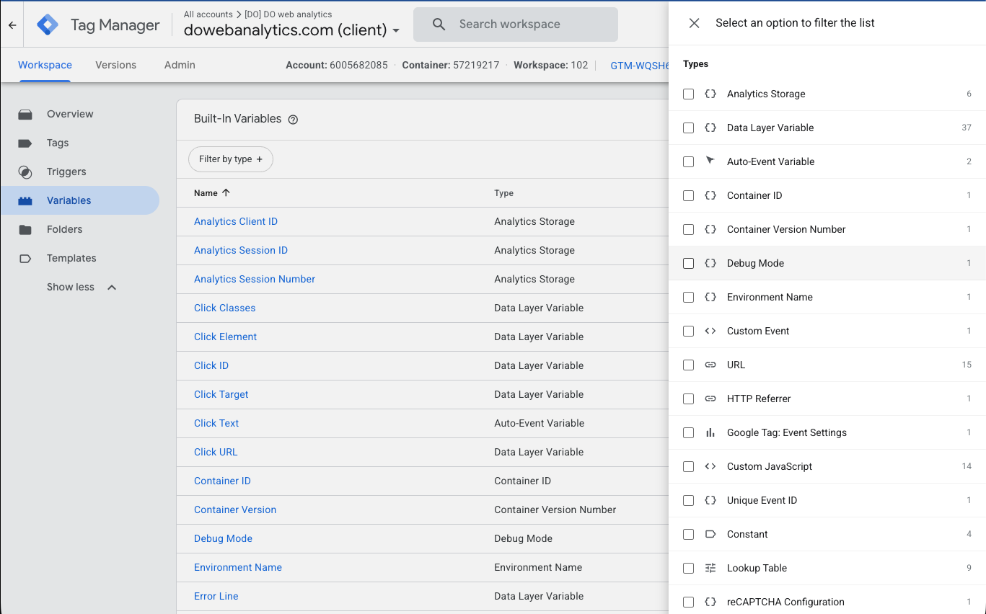Open the Analytics Client ID variable
This screenshot has height=614, width=986.
[x=236, y=221]
